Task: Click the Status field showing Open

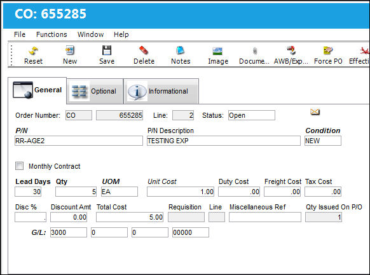Action: [252, 115]
